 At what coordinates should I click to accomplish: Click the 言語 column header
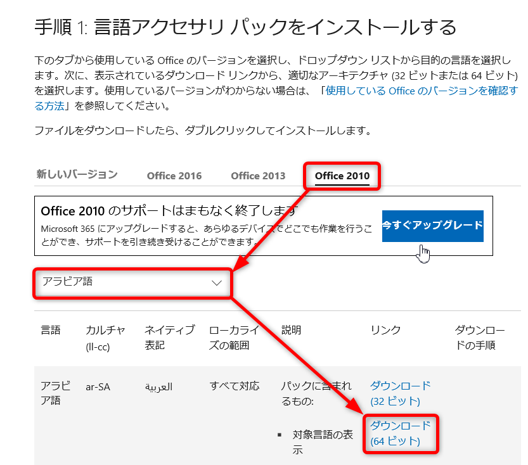(x=51, y=330)
